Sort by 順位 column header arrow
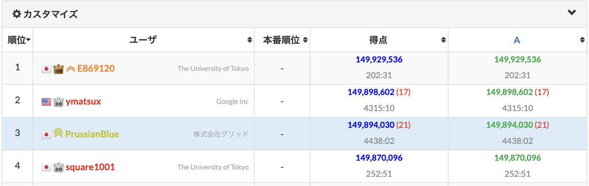 tap(29, 40)
